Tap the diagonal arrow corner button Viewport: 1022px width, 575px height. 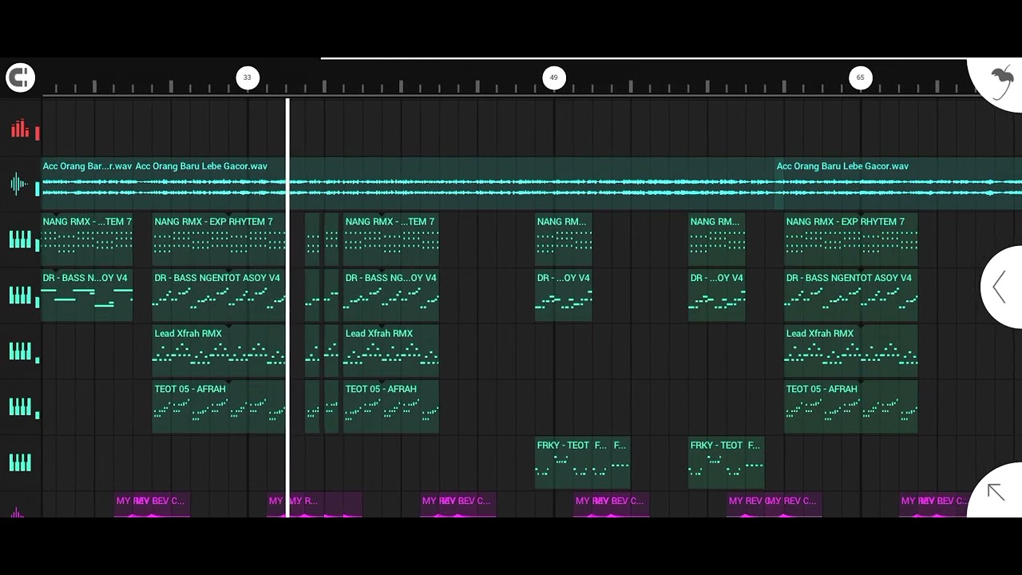pyautogui.click(x=996, y=492)
